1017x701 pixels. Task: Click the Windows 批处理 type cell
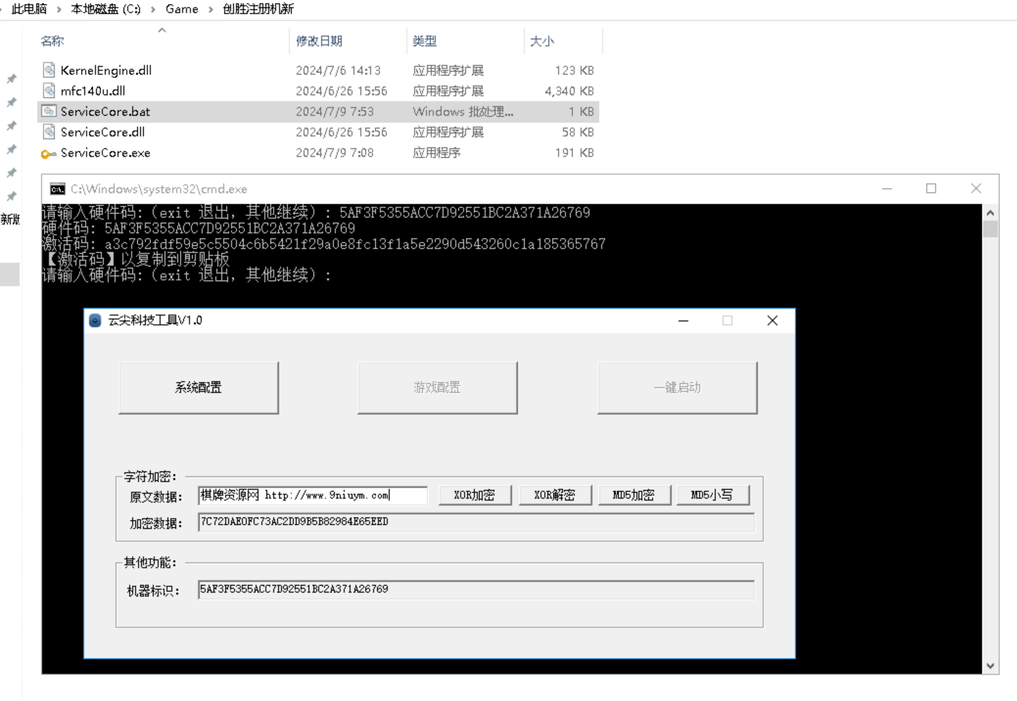[x=463, y=112]
